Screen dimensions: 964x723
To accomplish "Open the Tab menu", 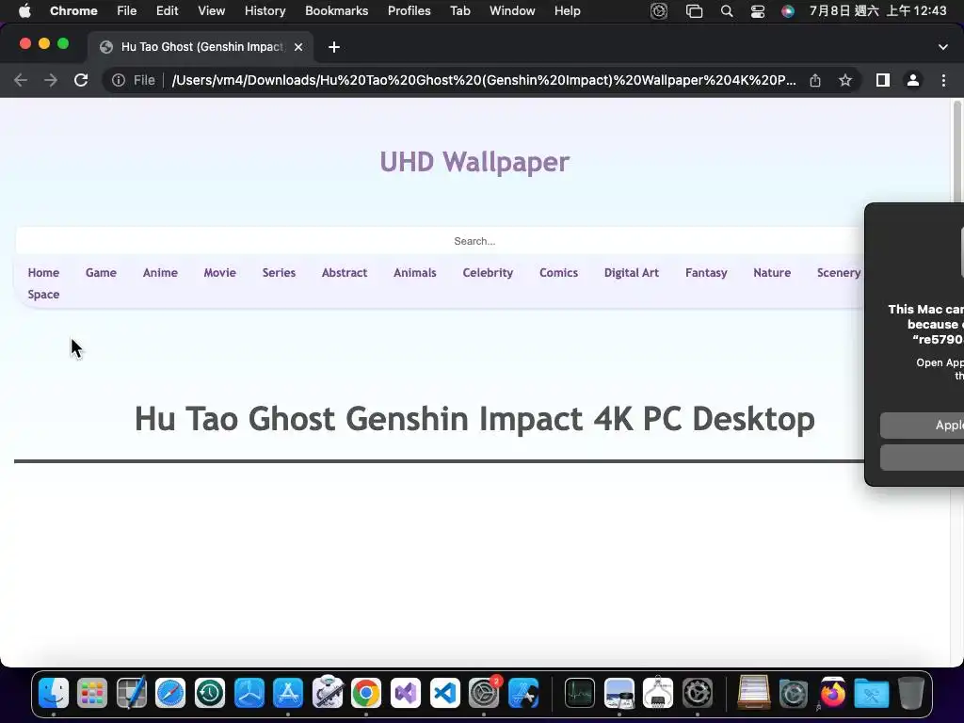I will click(459, 11).
